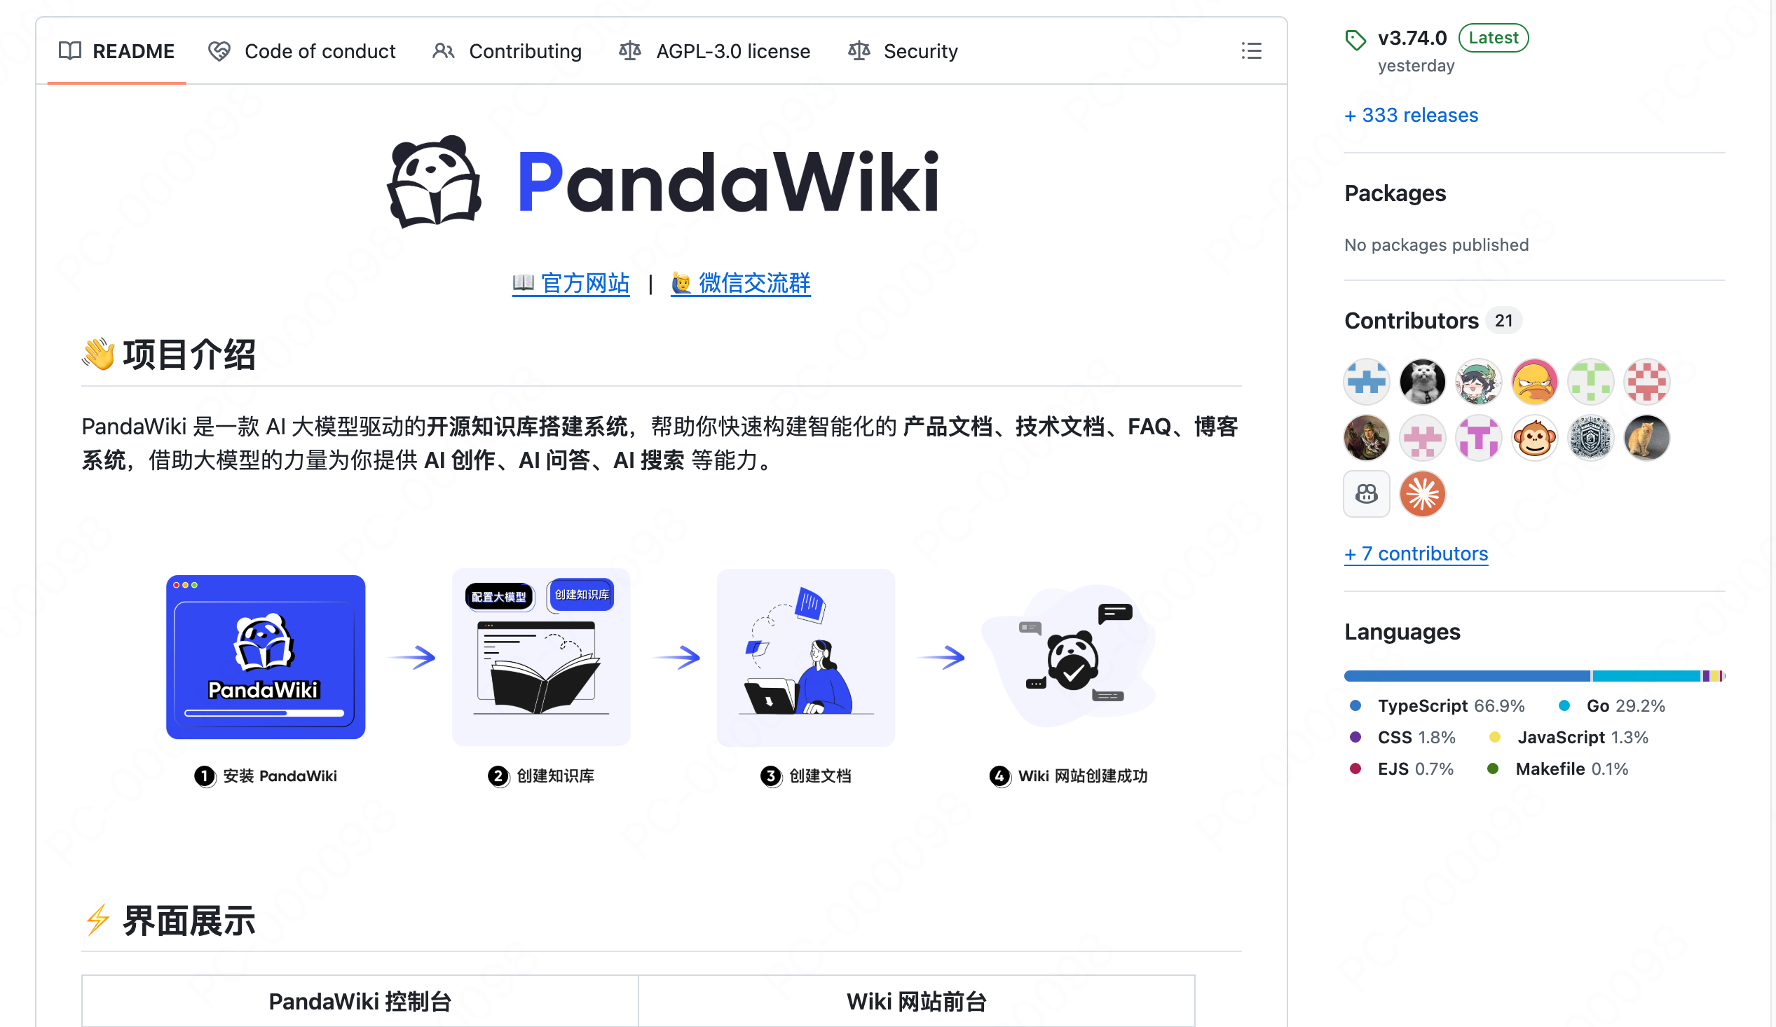Open the anime character contributor avatar
Viewport: 1776px width, 1027px height.
1479,382
